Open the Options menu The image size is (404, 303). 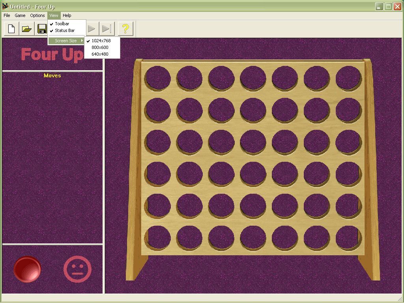point(37,15)
